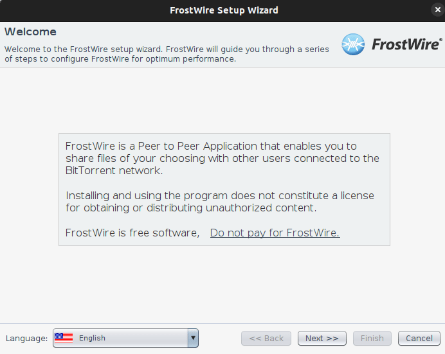Click the Finish button

pyautogui.click(x=372, y=338)
